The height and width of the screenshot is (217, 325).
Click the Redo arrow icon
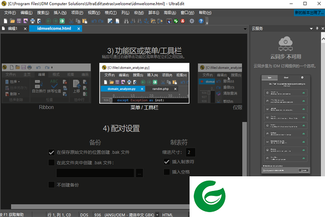pos(101,21)
